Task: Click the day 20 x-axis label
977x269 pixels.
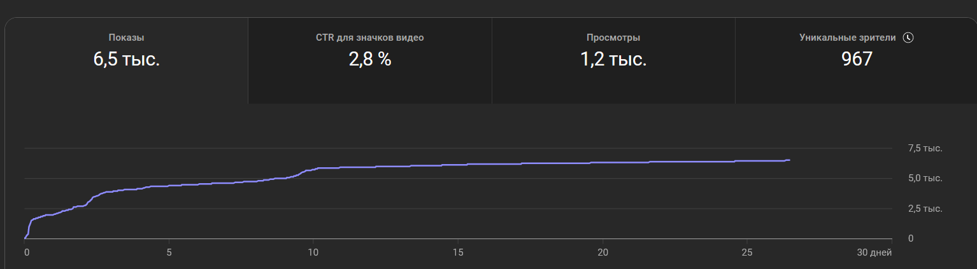Action: (603, 252)
